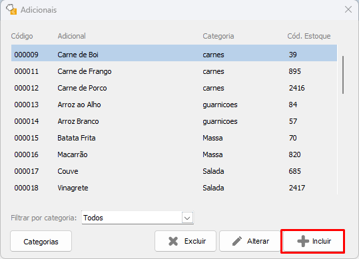Click the Excluir button
Screen dimensions: 359x259
[185, 241]
